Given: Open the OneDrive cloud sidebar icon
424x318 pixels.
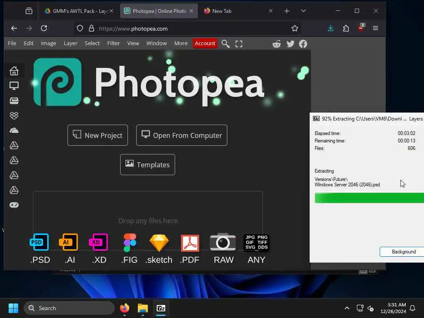Looking at the screenshot, I should click(x=14, y=130).
